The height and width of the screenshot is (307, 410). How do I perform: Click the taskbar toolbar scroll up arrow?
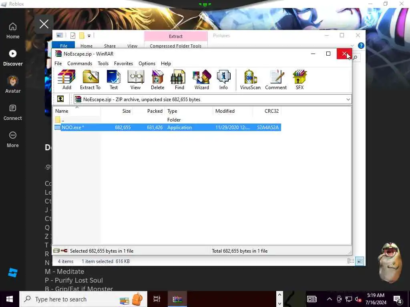(279, 295)
